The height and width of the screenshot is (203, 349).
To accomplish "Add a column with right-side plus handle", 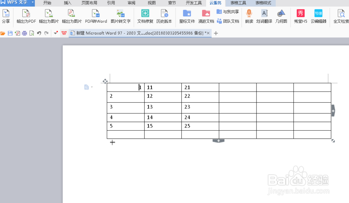I will (x=333, y=111).
